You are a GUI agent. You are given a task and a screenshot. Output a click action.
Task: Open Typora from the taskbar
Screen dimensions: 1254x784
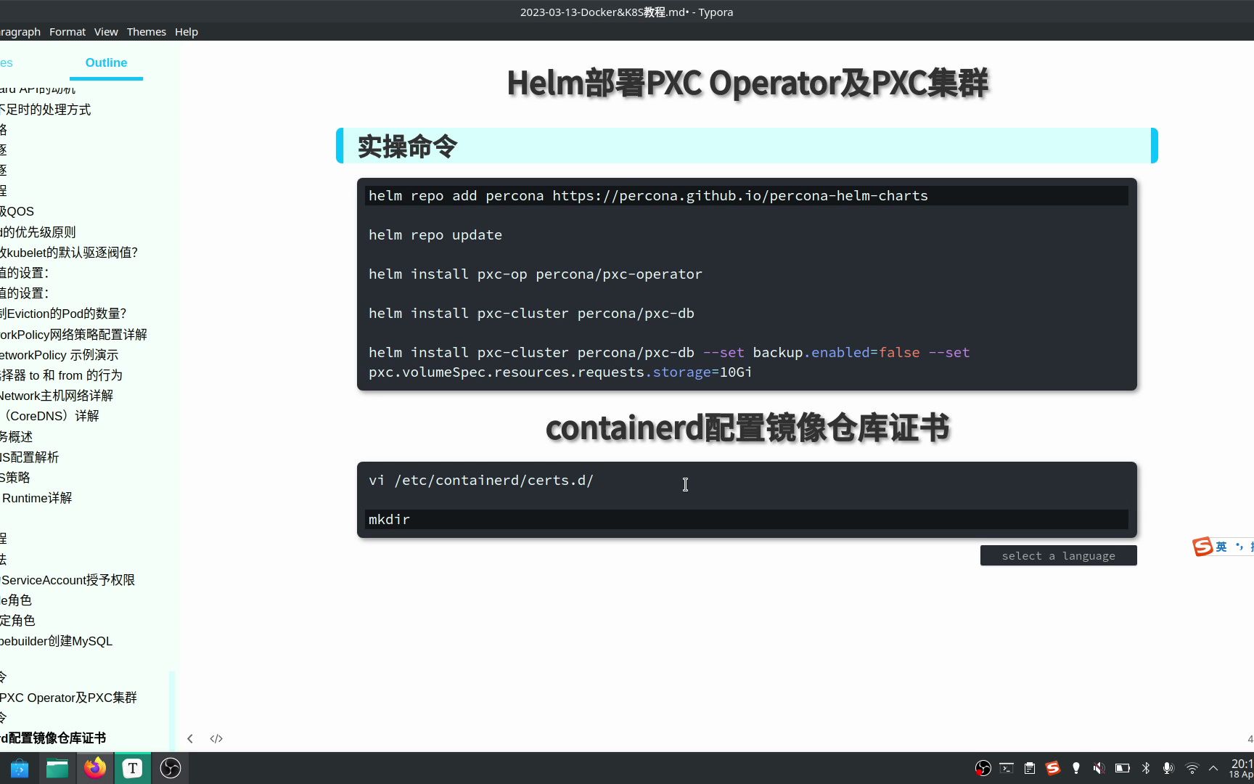tap(132, 767)
